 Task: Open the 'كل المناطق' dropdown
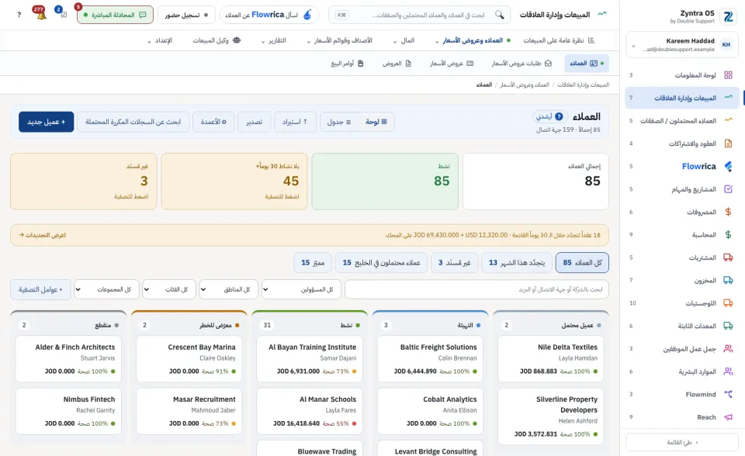tap(228, 289)
